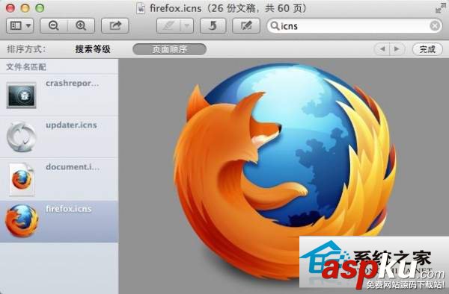
Task: Click the 完成 button
Action: (427, 49)
